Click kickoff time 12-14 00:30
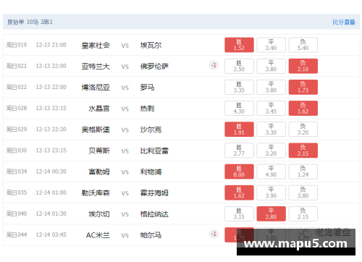Screen dimensions: 362x262 point(51,172)
